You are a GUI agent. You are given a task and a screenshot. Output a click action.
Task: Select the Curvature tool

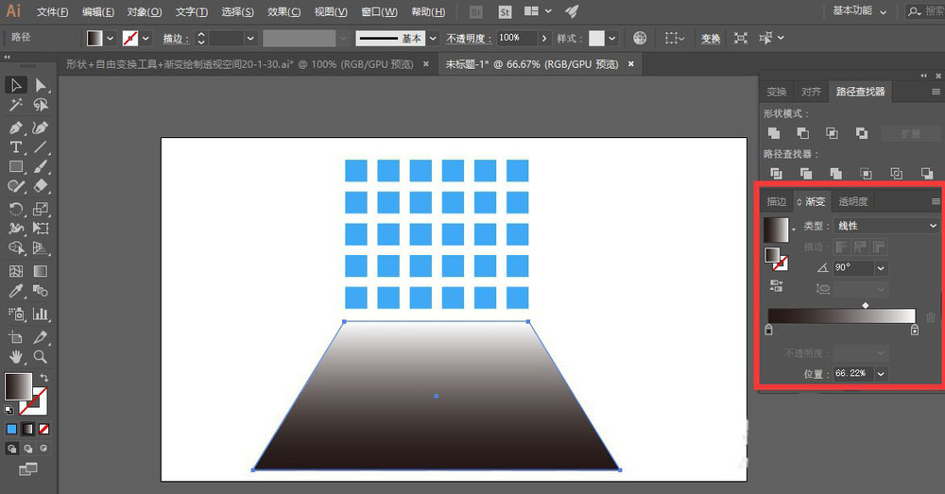click(41, 128)
